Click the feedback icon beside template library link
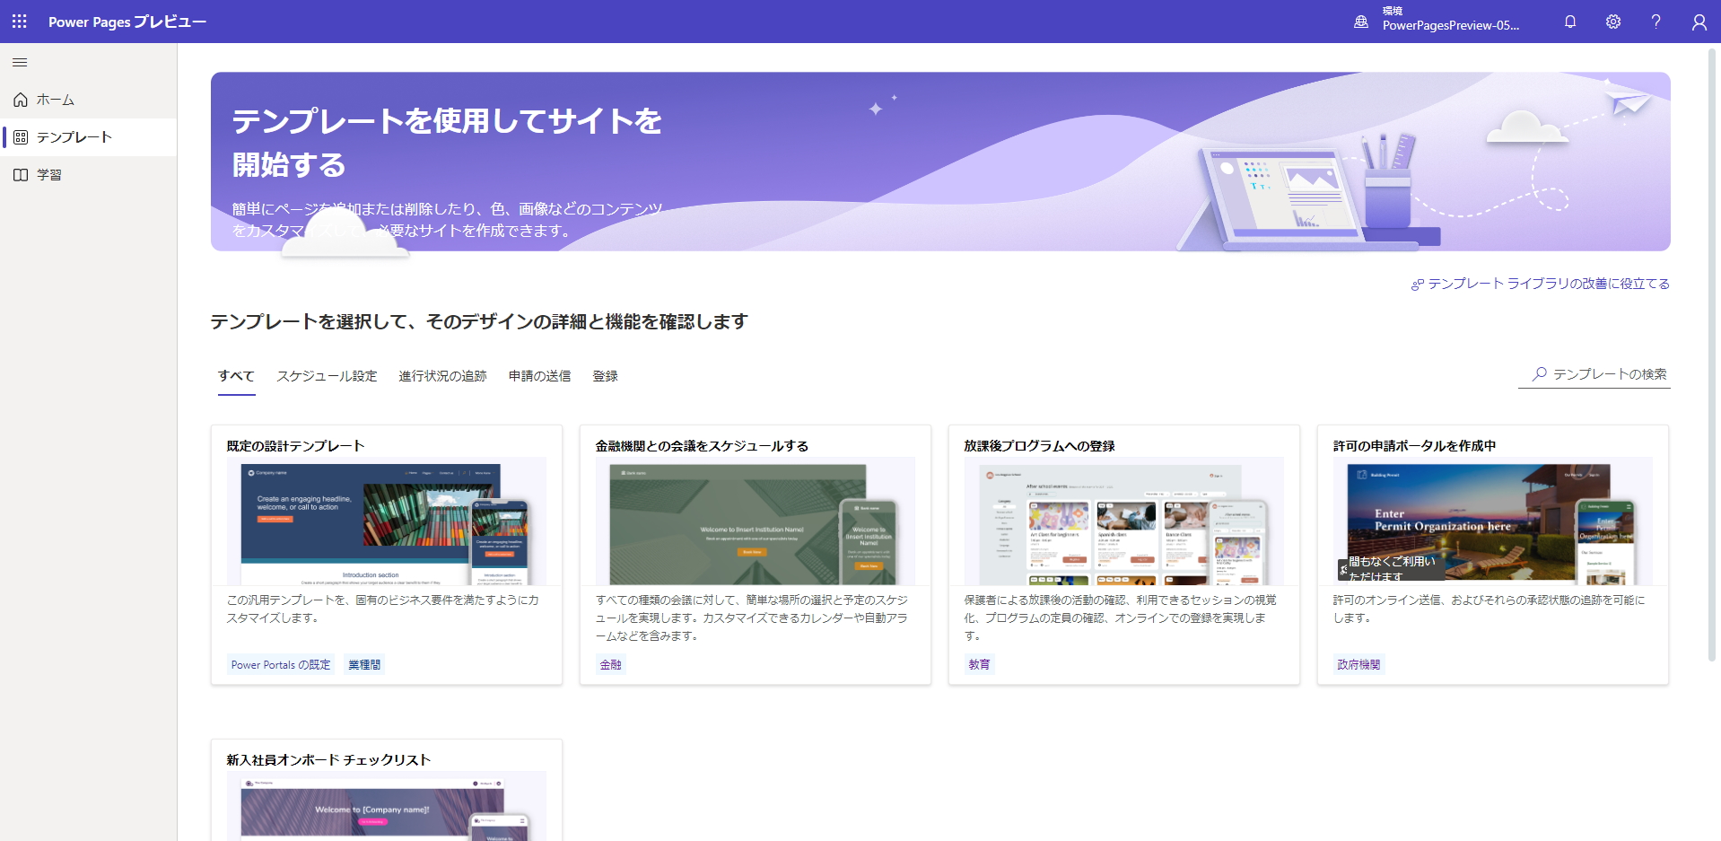This screenshot has width=1721, height=841. click(1418, 285)
